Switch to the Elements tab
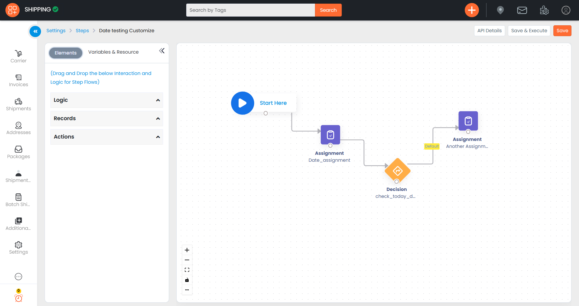The height and width of the screenshot is (306, 579). [x=66, y=53]
